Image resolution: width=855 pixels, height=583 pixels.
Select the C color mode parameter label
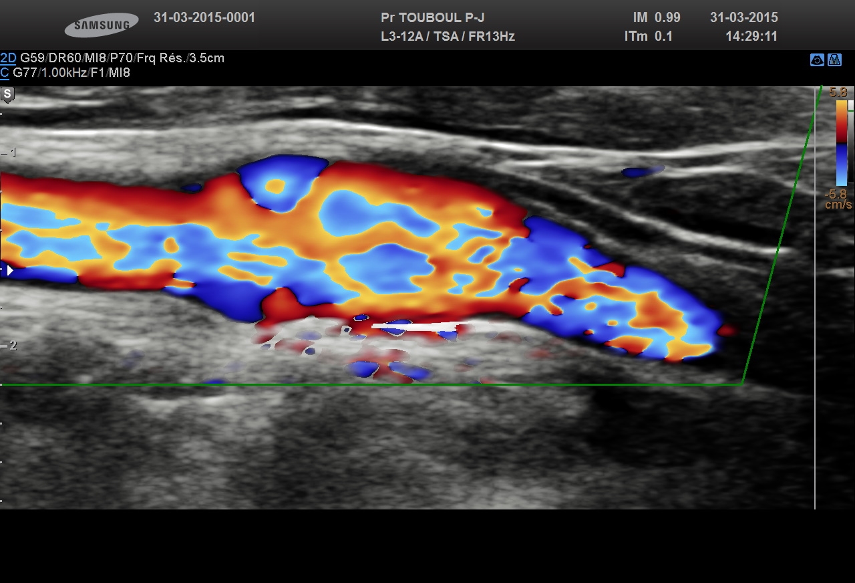click(5, 73)
